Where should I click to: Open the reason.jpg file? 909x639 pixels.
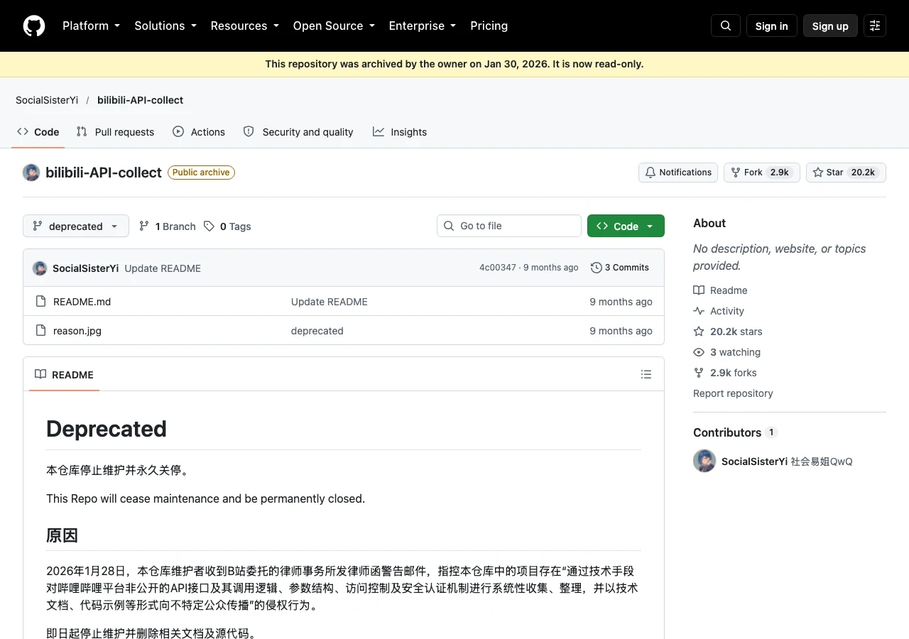77,331
